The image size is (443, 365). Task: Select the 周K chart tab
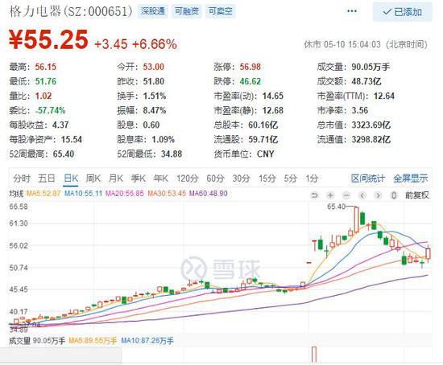click(93, 178)
